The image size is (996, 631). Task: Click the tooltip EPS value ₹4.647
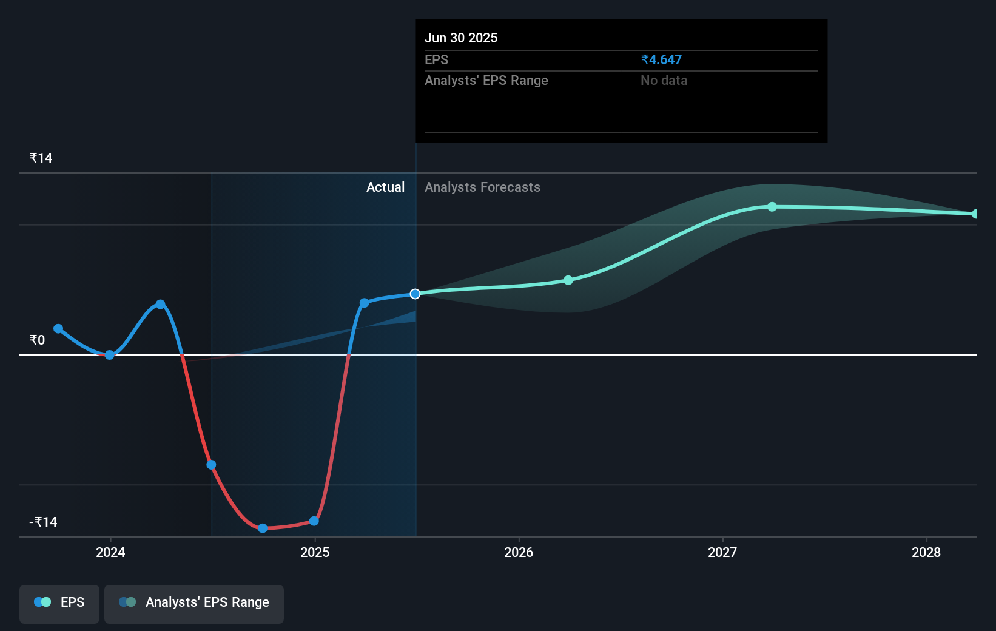661,60
